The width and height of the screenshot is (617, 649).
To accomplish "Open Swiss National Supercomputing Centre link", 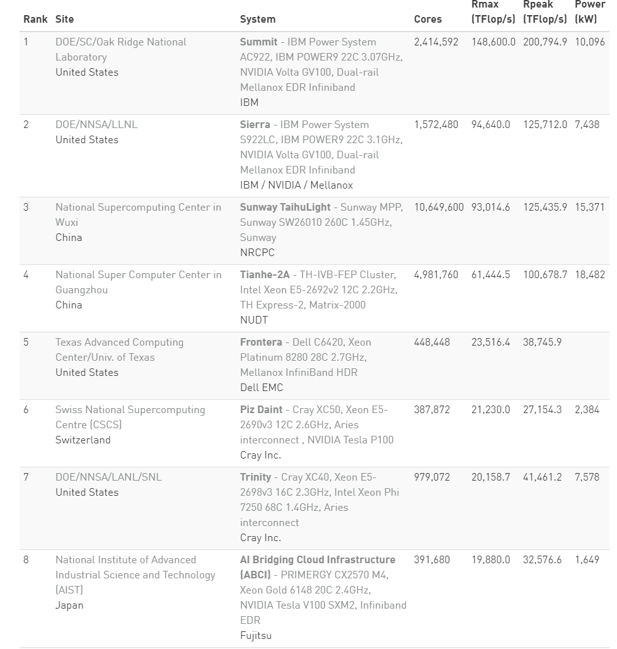I will tap(130, 417).
